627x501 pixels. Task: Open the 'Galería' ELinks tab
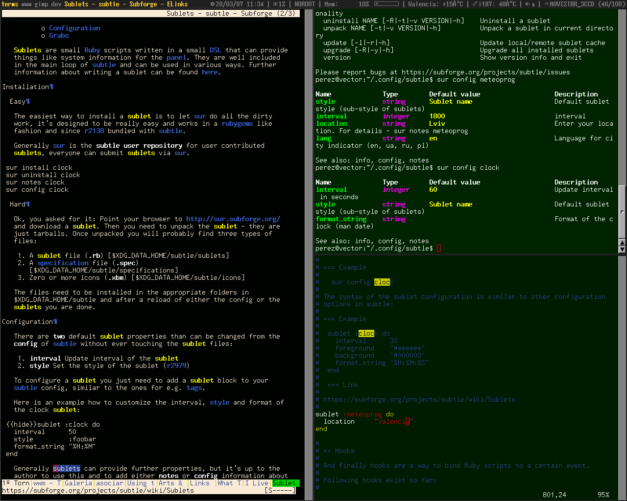pos(78,483)
